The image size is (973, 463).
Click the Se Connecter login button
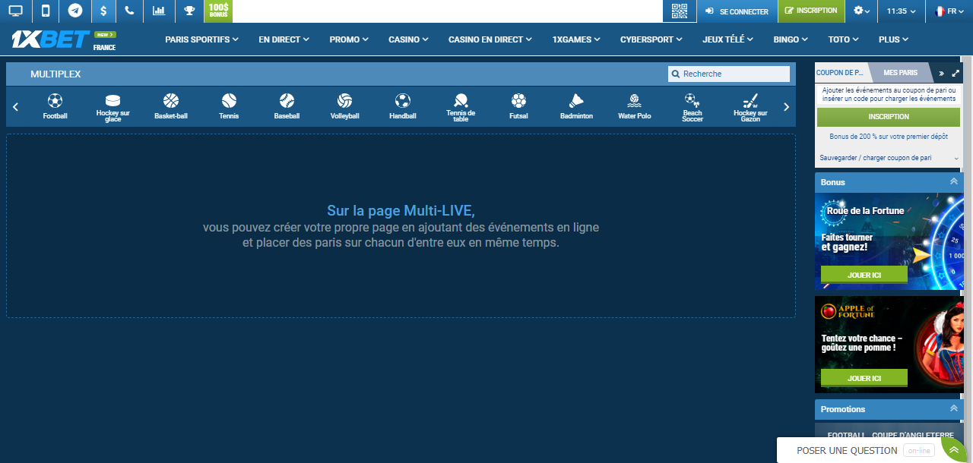pos(737,11)
